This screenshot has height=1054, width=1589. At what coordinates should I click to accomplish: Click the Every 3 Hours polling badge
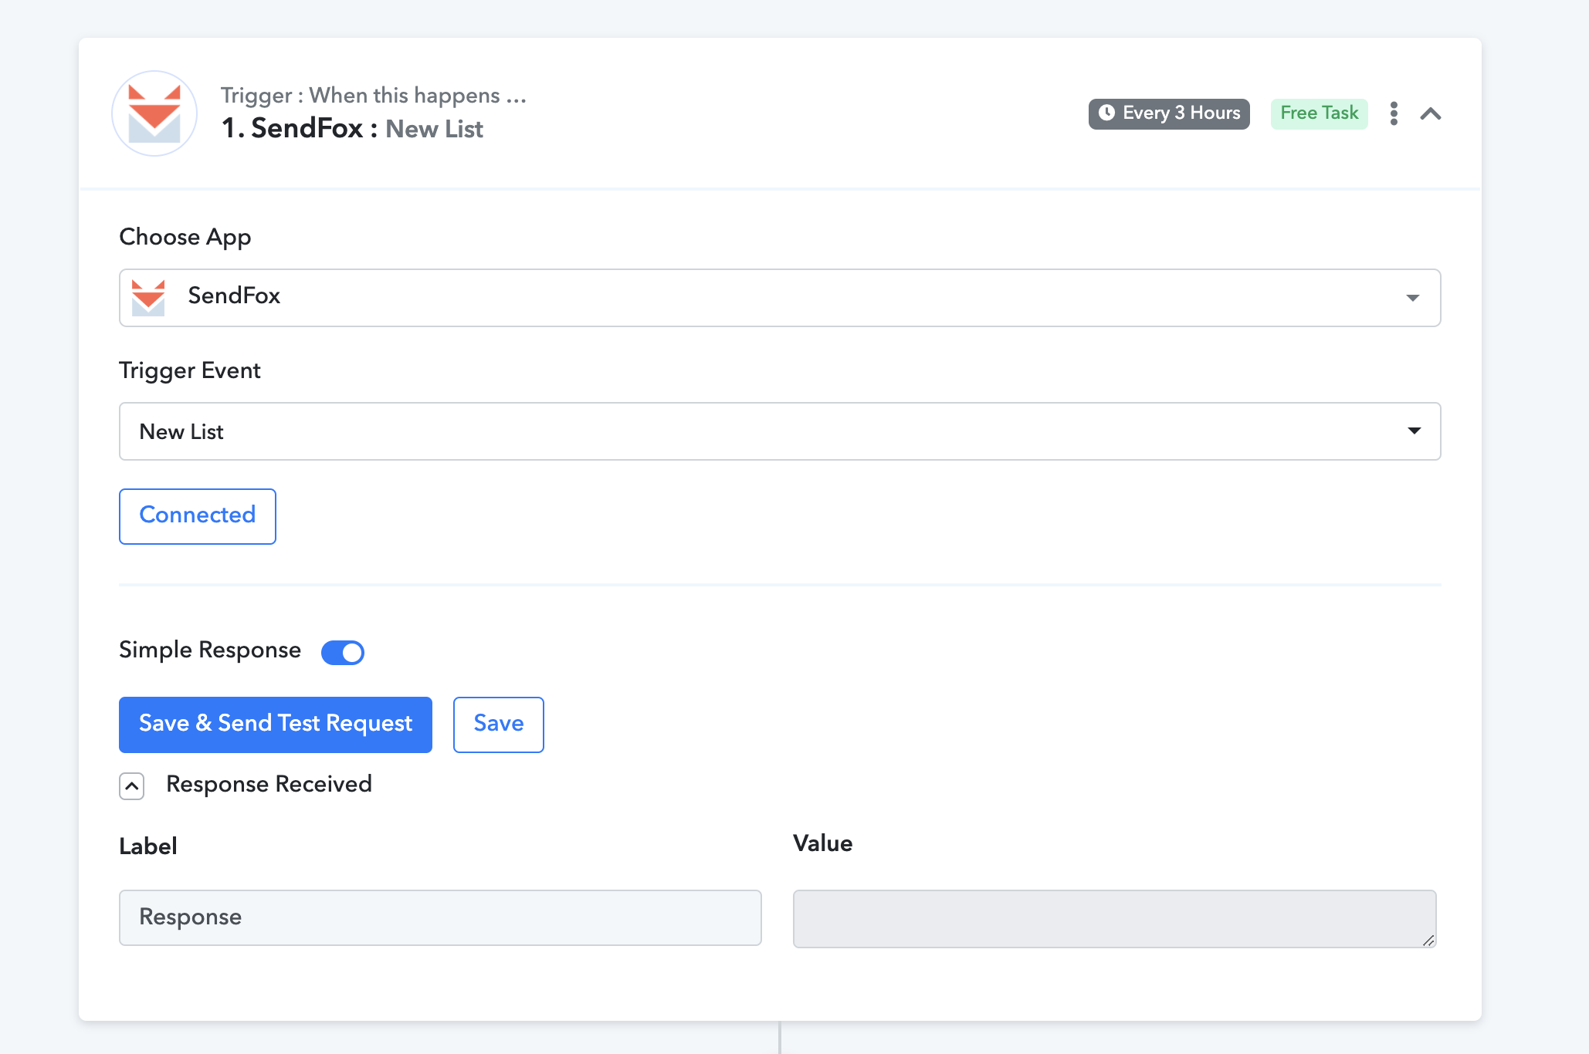point(1169,113)
